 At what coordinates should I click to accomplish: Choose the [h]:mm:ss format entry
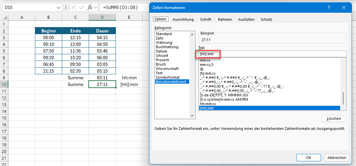[x=208, y=73]
